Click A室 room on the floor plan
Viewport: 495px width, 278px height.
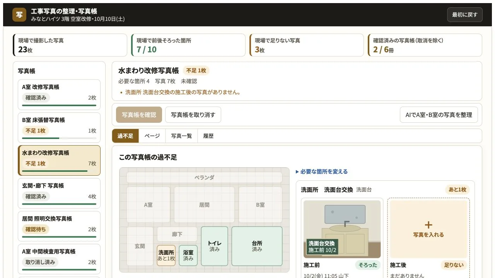pyautogui.click(x=148, y=205)
